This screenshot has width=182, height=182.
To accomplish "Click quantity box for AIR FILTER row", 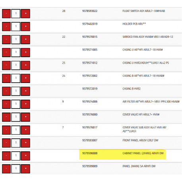I will coord(16,104).
